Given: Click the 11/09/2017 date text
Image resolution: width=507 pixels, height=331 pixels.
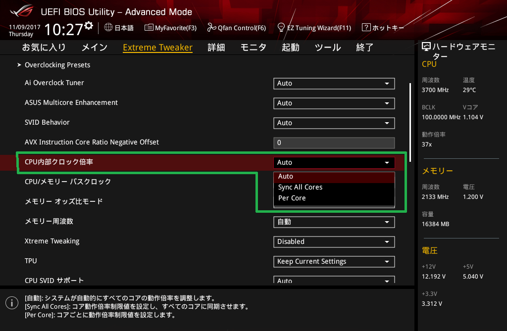Looking at the screenshot, I should point(25,27).
